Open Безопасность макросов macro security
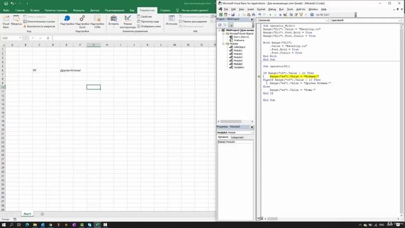 tap(39, 27)
